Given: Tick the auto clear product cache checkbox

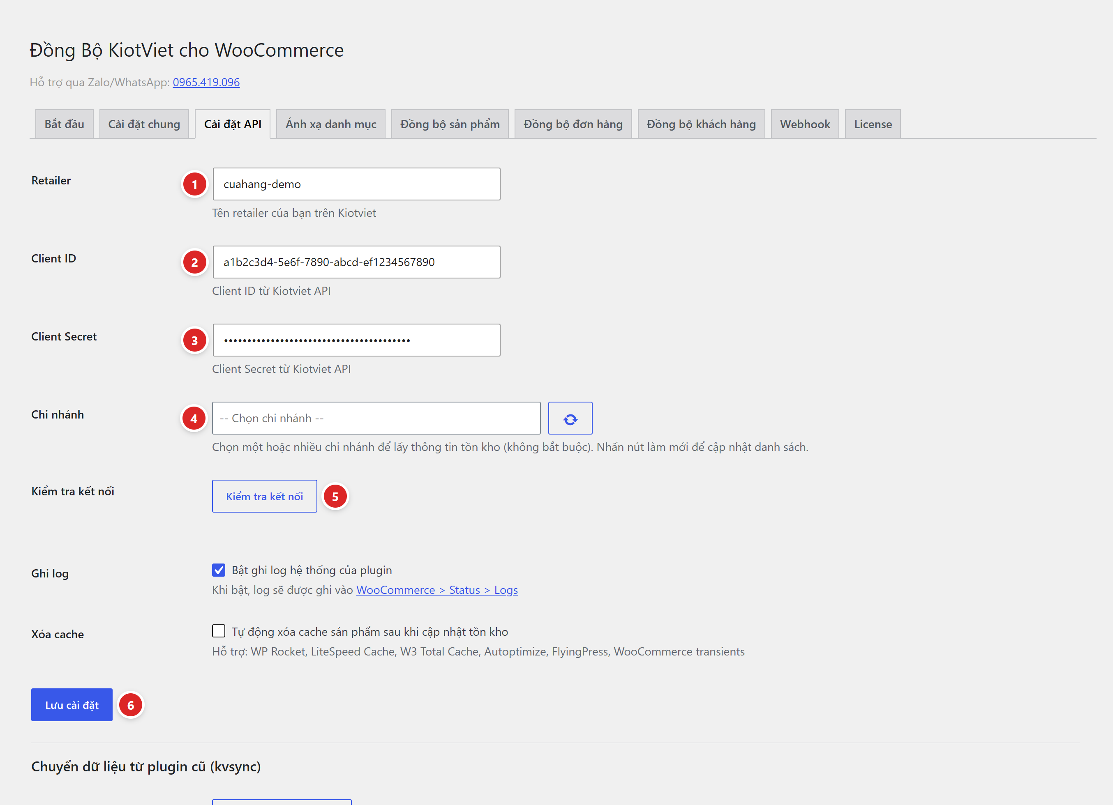Looking at the screenshot, I should click(x=219, y=631).
